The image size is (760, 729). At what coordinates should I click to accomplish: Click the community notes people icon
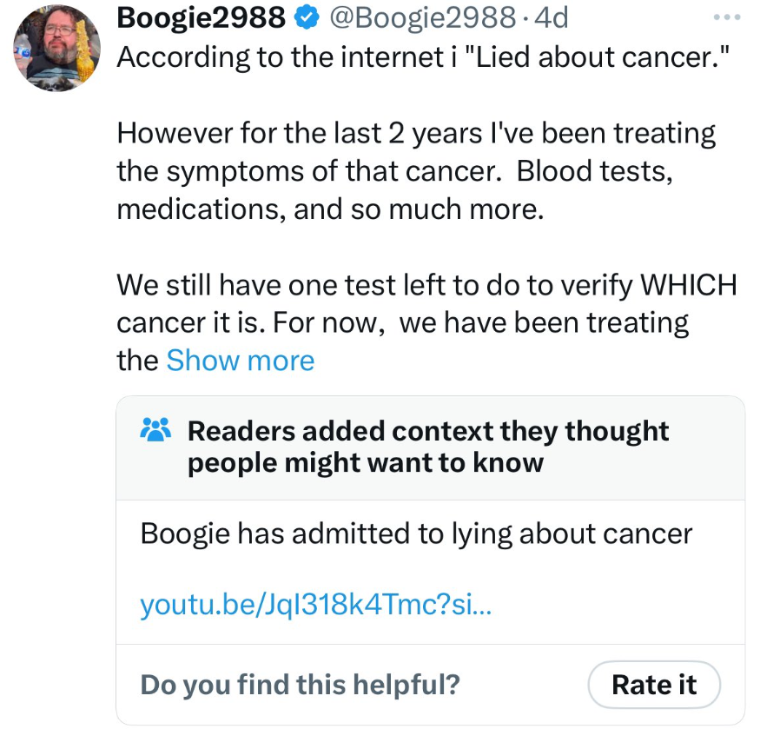point(156,429)
